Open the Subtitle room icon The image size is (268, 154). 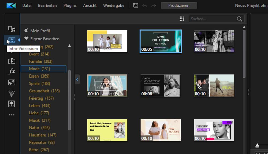point(12,104)
